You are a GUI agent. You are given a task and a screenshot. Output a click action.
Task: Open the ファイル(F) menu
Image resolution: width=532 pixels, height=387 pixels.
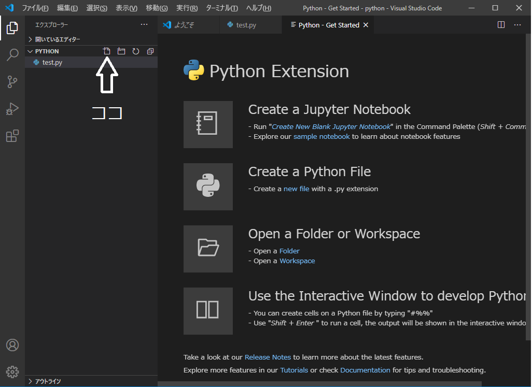[x=35, y=8]
